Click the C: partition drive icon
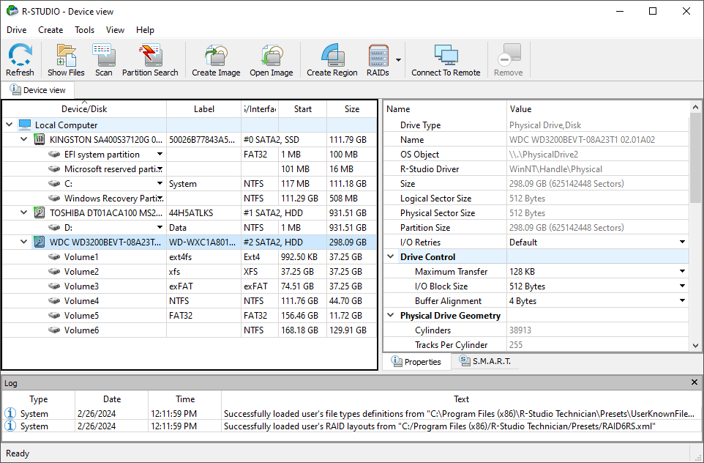 [x=54, y=184]
